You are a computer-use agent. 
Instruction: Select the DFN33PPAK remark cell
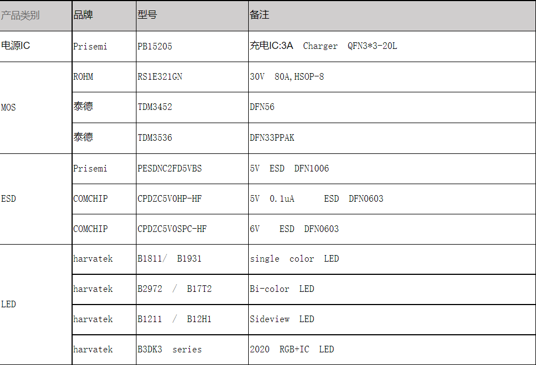(392, 138)
